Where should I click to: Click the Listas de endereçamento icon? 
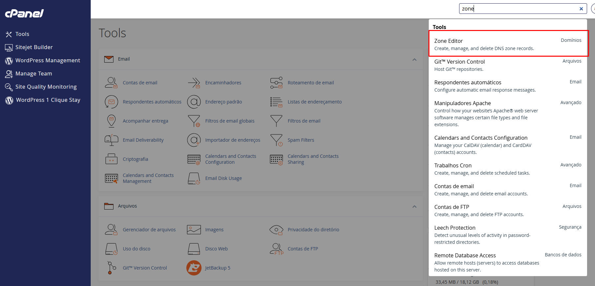(x=276, y=102)
